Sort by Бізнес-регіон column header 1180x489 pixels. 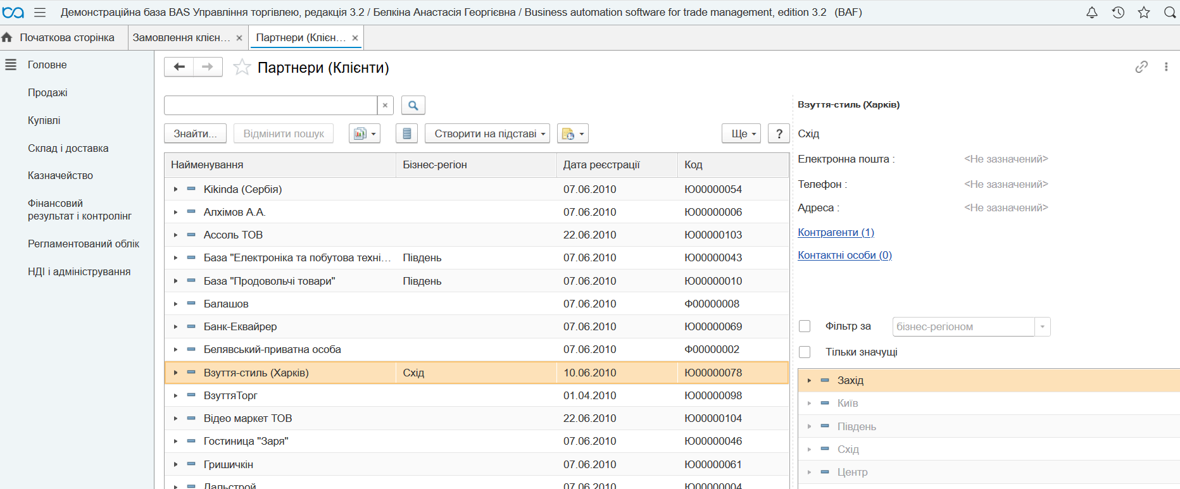click(x=477, y=164)
